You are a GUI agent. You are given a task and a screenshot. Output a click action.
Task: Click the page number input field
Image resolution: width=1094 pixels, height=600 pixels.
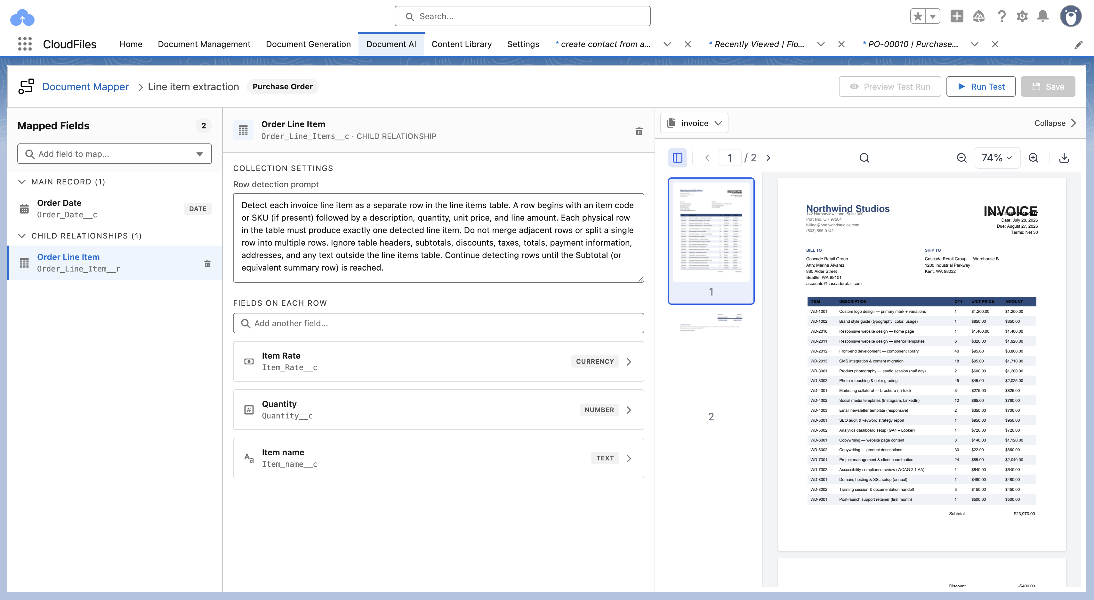(730, 158)
